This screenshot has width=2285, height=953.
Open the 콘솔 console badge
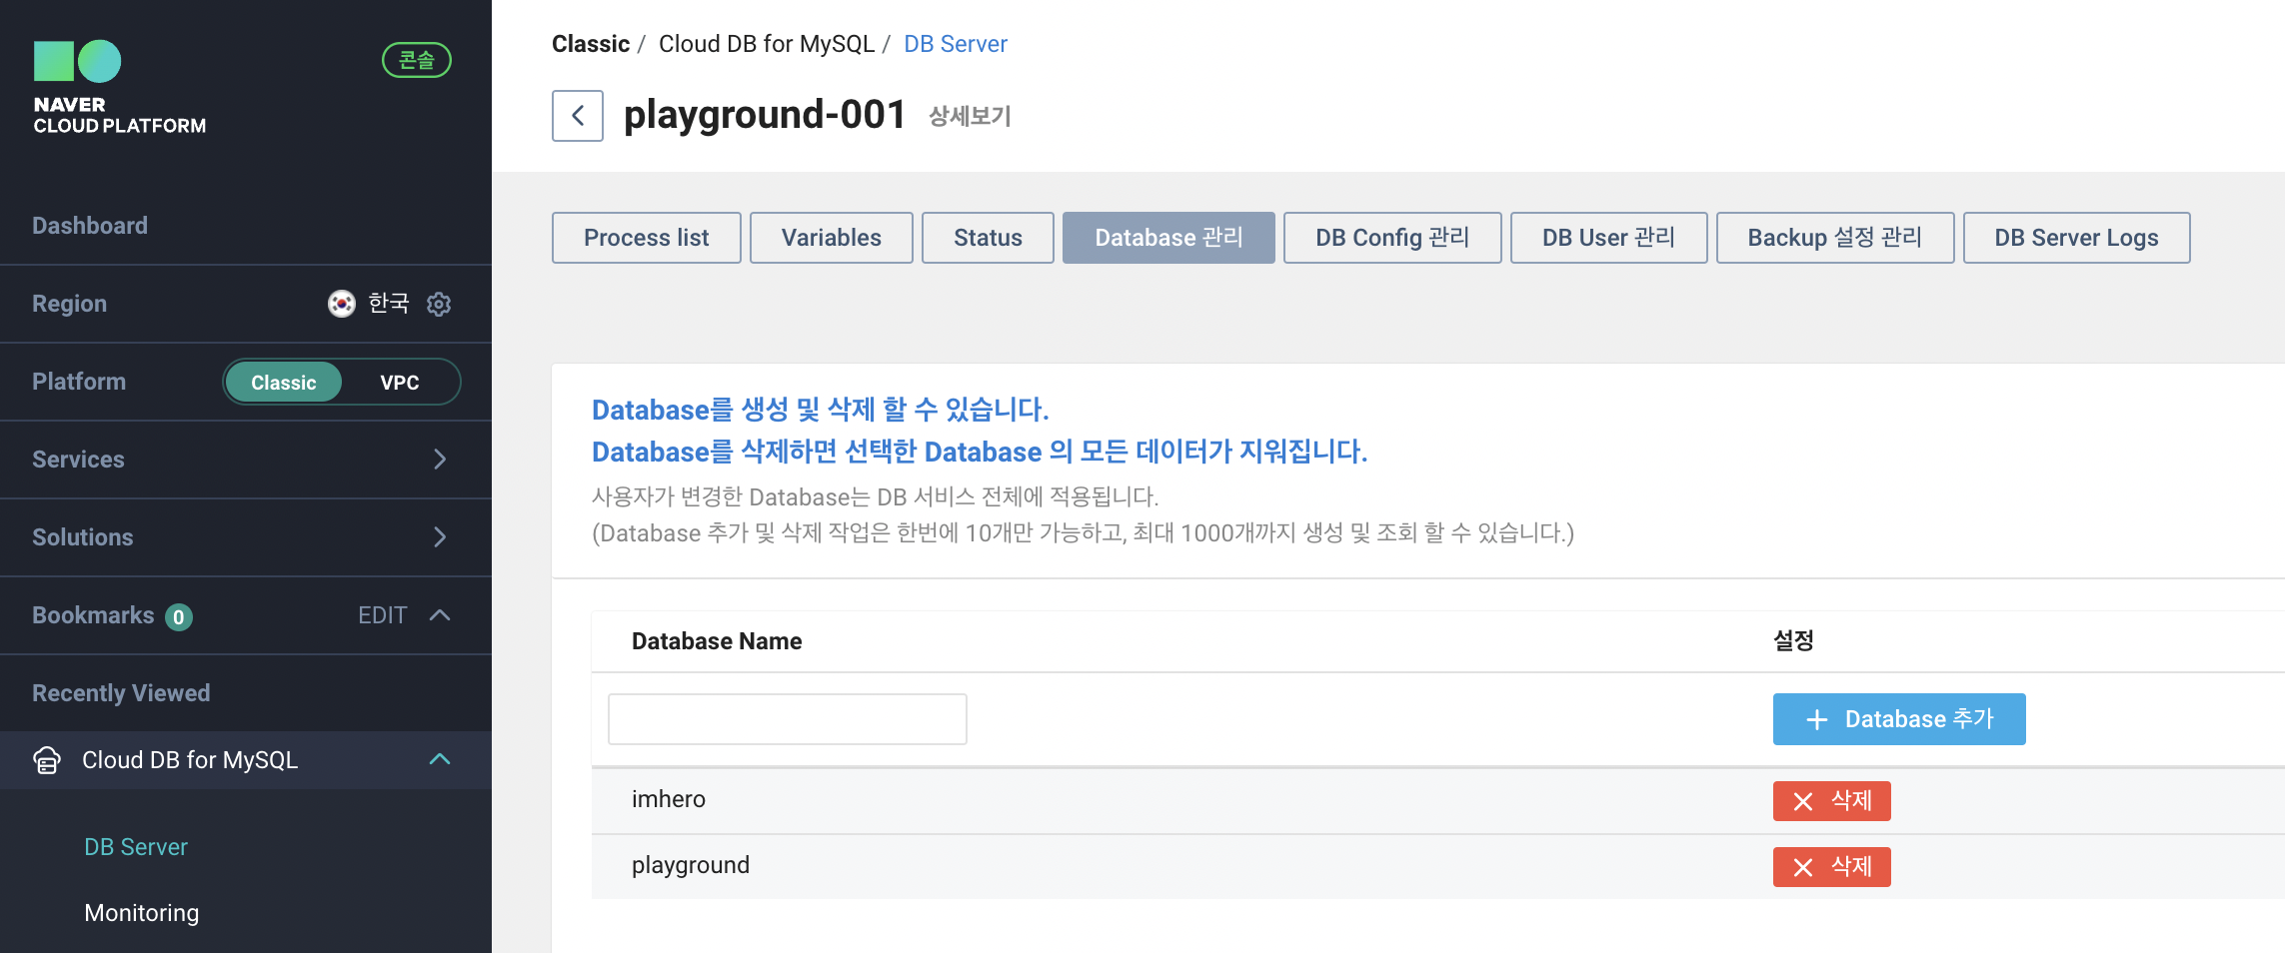(417, 60)
